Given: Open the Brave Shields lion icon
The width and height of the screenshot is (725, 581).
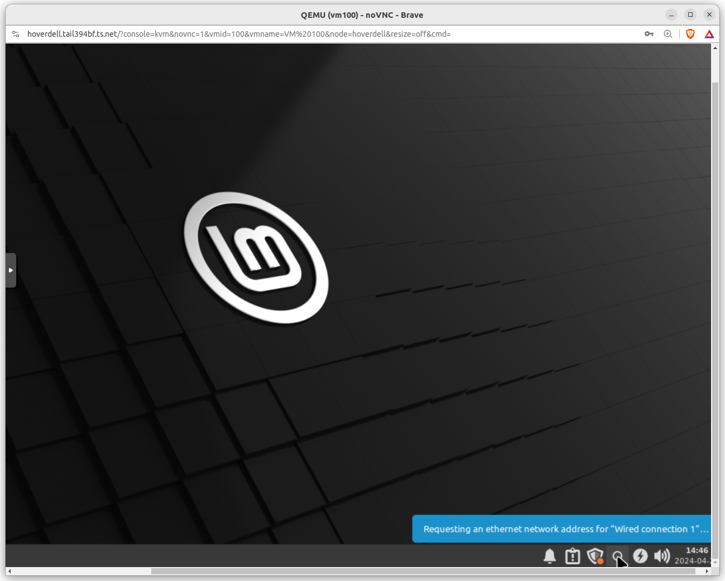Looking at the screenshot, I should [690, 34].
